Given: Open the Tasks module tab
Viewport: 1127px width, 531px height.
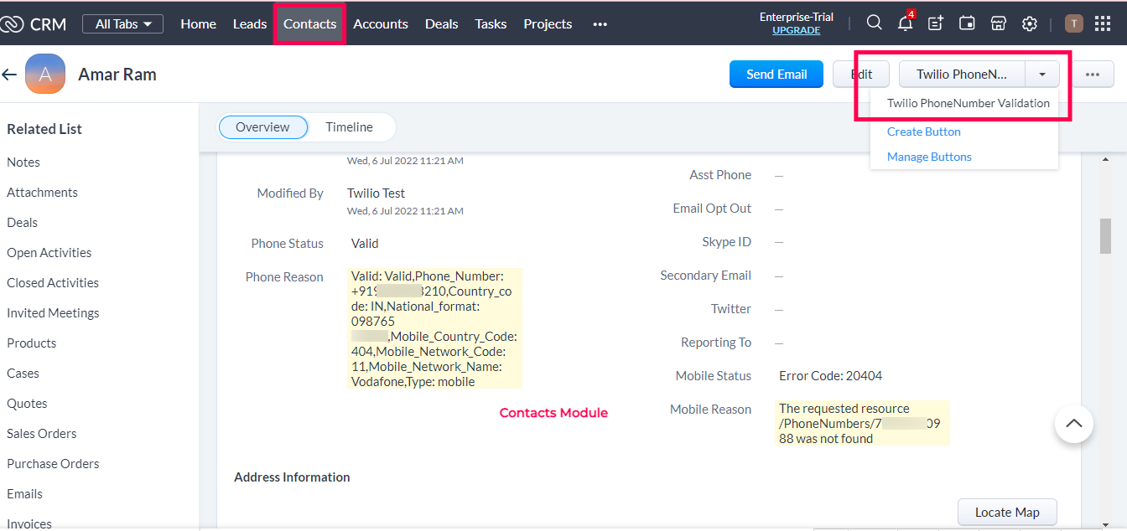Looking at the screenshot, I should click(491, 24).
